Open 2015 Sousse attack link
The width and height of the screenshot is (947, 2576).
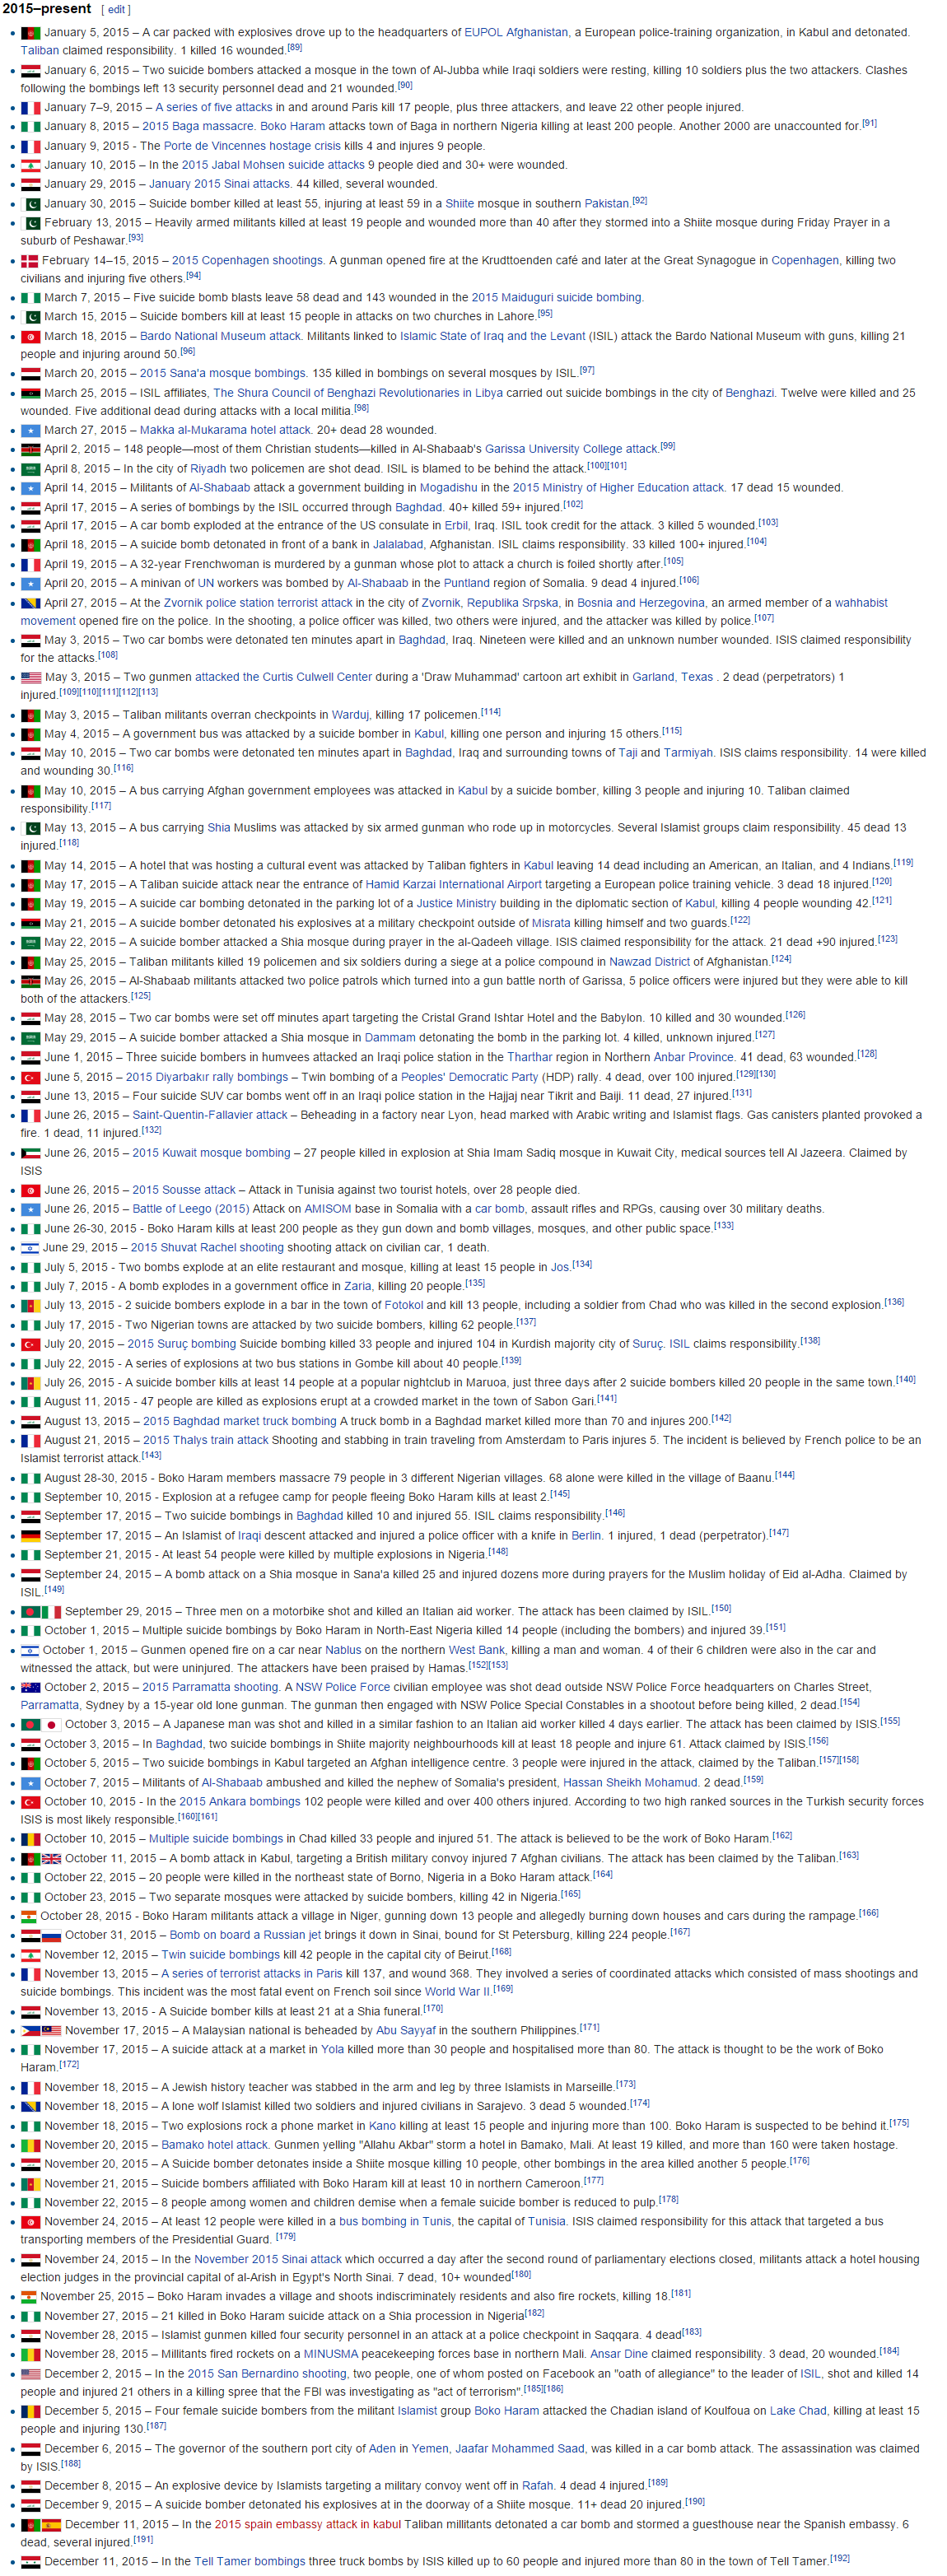point(184,1191)
